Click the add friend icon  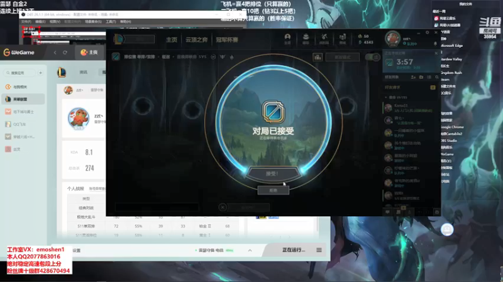[x=413, y=77]
